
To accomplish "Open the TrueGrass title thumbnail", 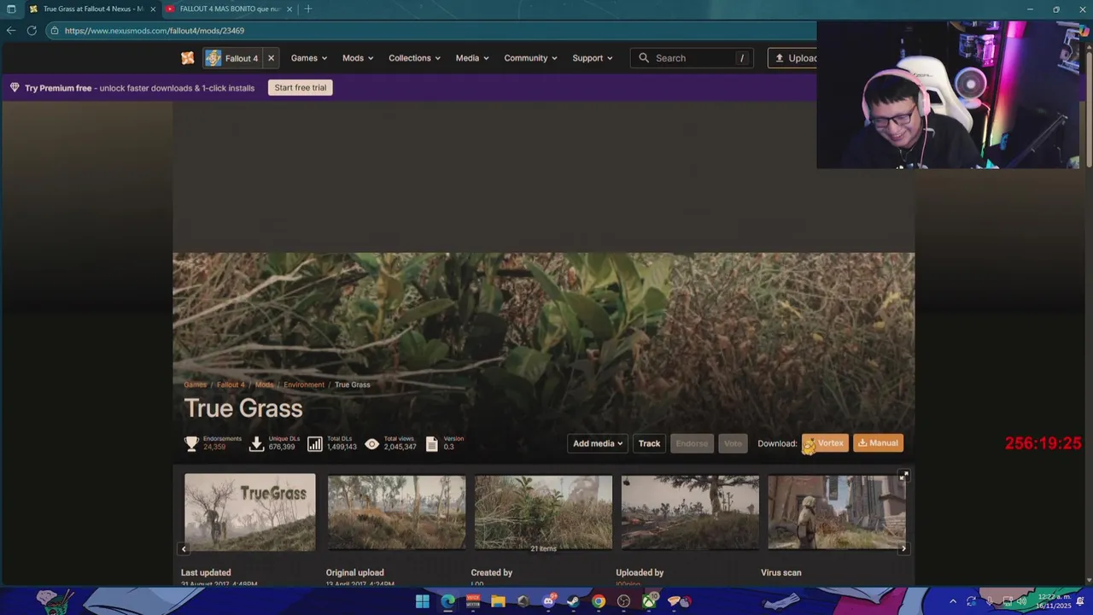I will coord(249,512).
